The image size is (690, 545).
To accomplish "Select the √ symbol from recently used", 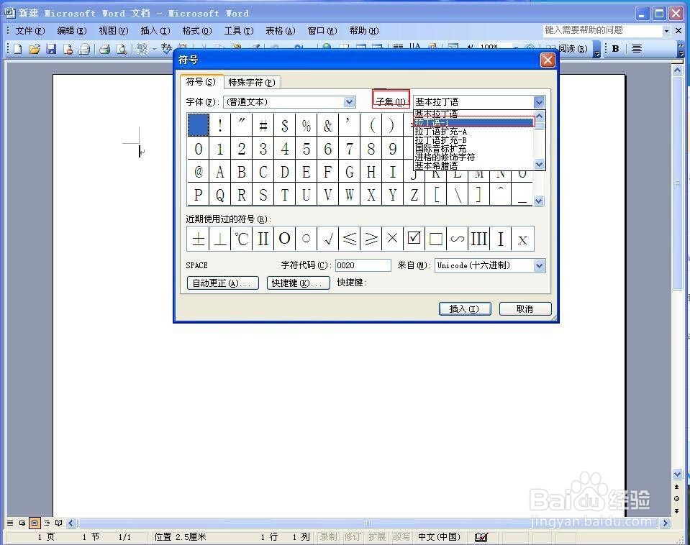I will (328, 239).
